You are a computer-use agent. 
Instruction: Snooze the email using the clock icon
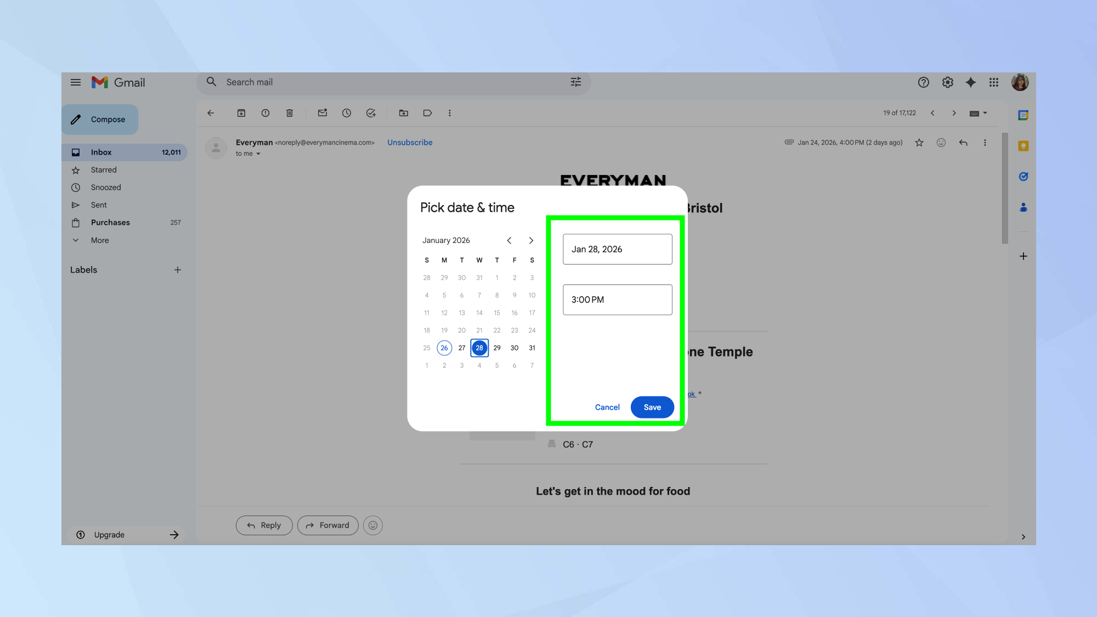click(346, 113)
